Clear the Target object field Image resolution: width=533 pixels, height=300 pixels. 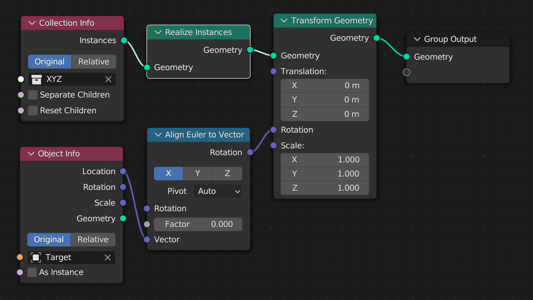click(107, 257)
